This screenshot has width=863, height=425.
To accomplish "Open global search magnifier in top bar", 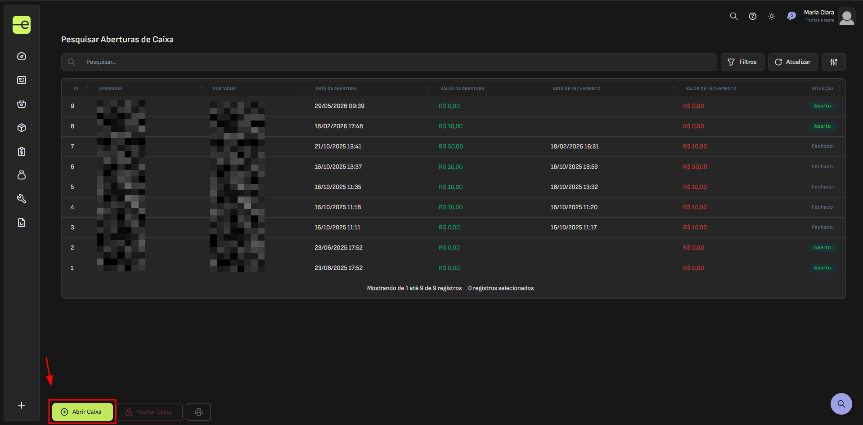I will click(x=734, y=16).
